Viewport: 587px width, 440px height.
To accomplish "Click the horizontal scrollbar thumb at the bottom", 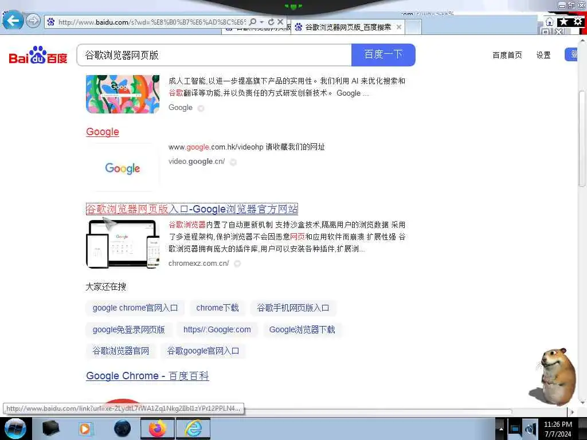I will pyautogui.click(x=378, y=411).
